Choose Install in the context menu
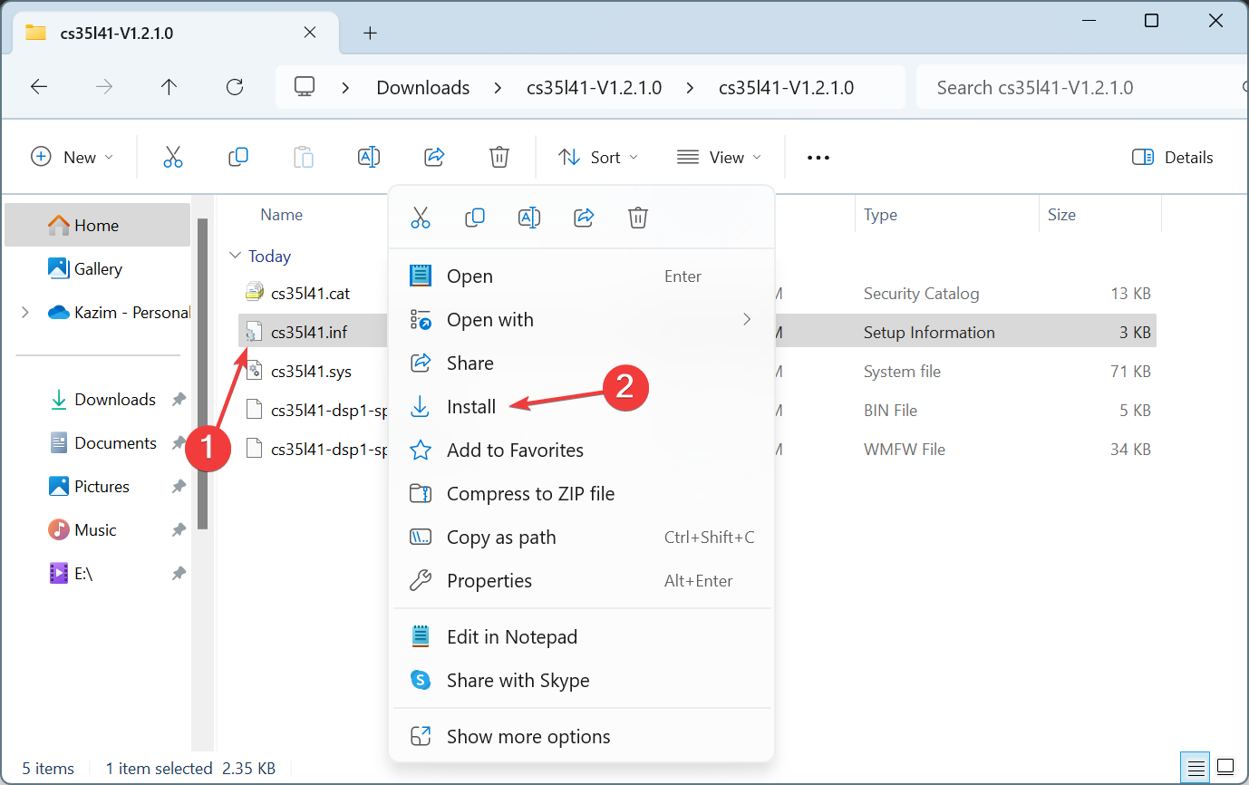Image resolution: width=1249 pixels, height=785 pixels. [x=581, y=406]
